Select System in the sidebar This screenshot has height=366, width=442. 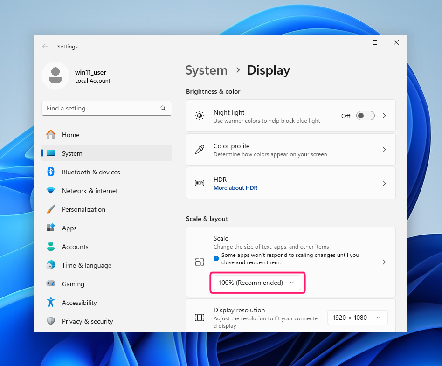pos(107,153)
